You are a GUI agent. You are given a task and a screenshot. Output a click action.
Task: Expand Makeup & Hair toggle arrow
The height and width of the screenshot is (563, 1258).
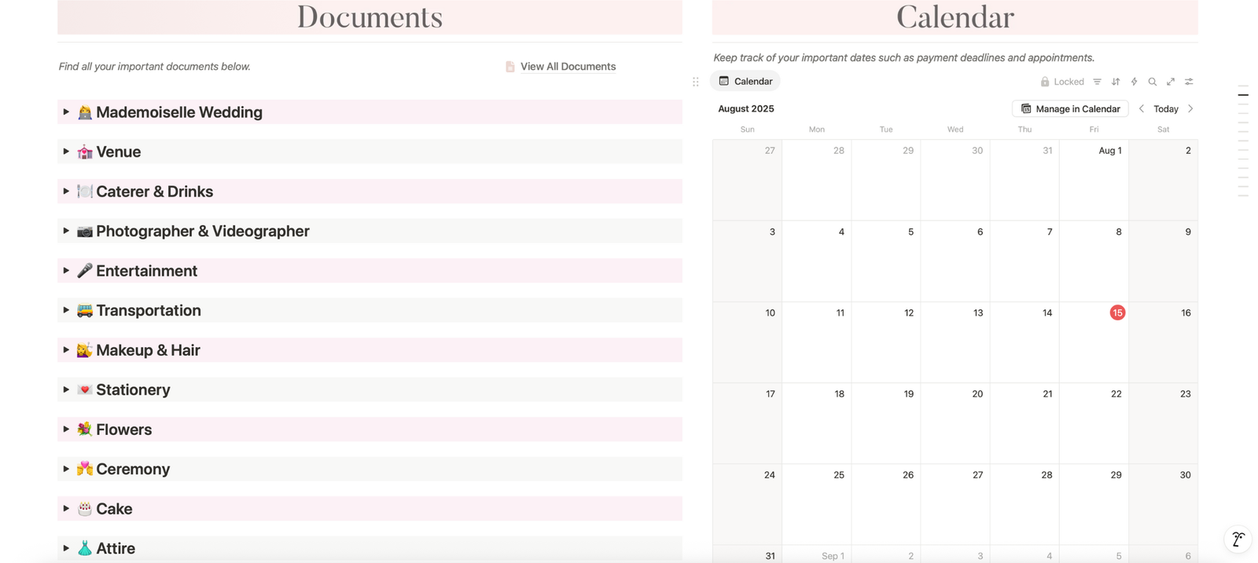66,349
